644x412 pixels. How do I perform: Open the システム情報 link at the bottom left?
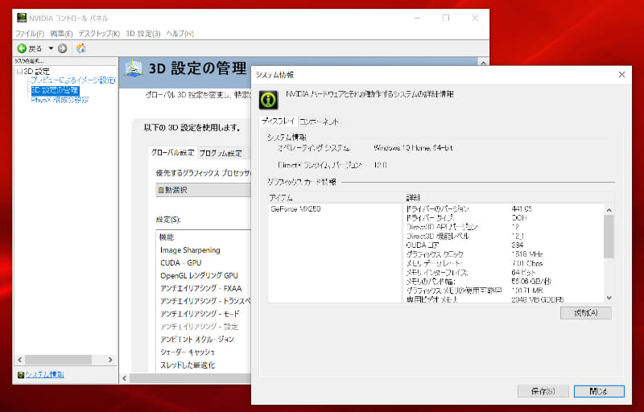45,375
